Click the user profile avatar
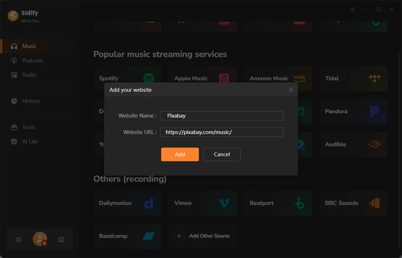402x258 pixels. point(40,239)
